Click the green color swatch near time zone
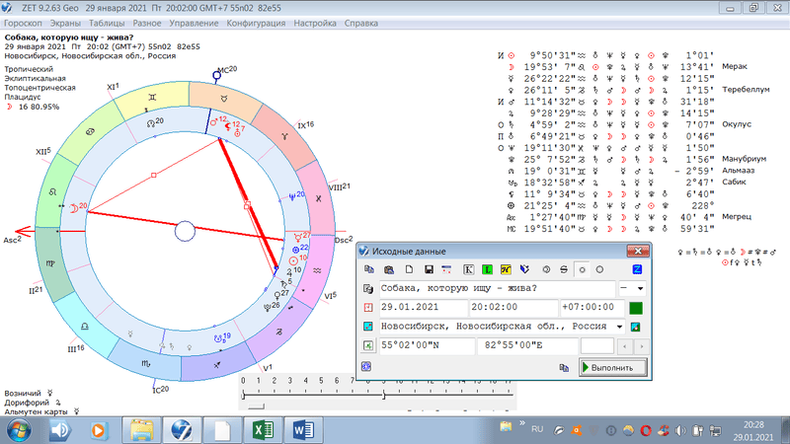The height and width of the screenshot is (444, 790). (x=635, y=308)
